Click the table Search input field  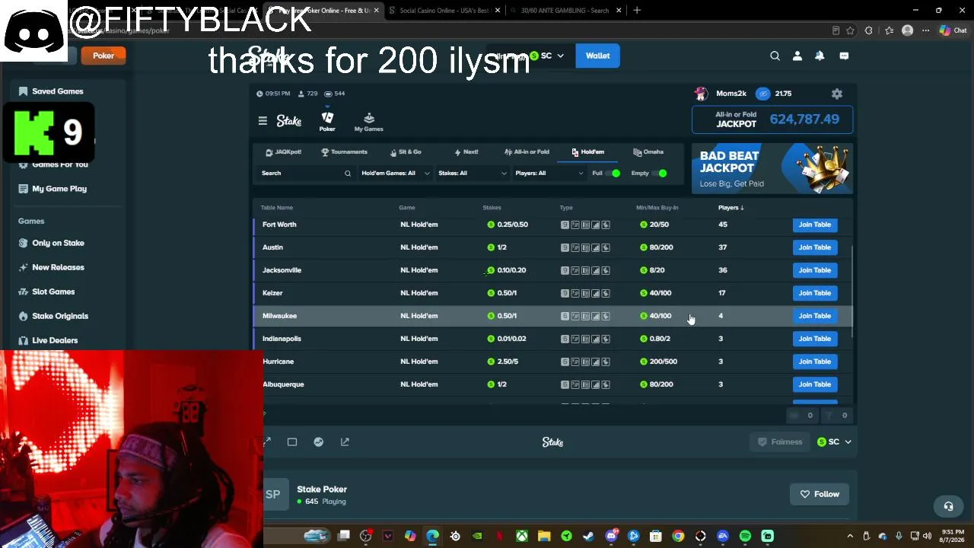(306, 174)
